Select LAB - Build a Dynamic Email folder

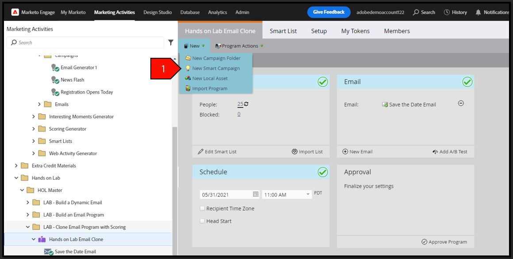[73, 203]
